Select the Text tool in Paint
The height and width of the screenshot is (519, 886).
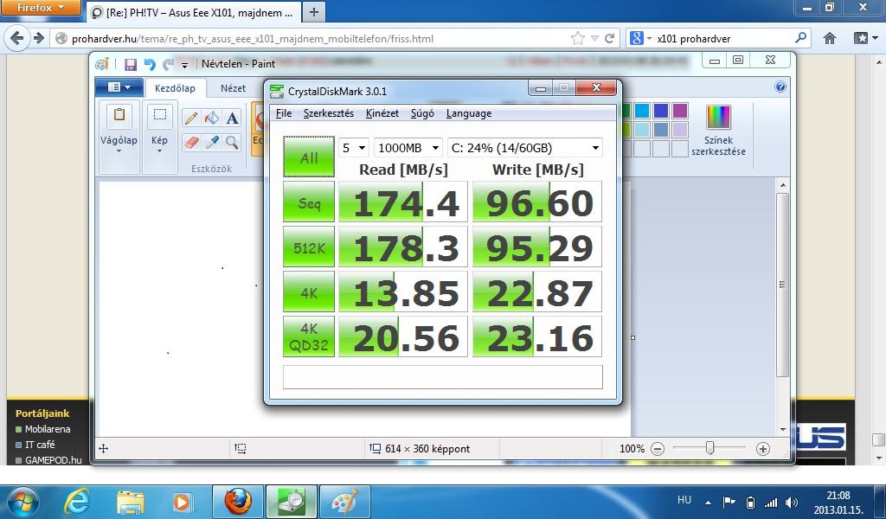pyautogui.click(x=232, y=118)
